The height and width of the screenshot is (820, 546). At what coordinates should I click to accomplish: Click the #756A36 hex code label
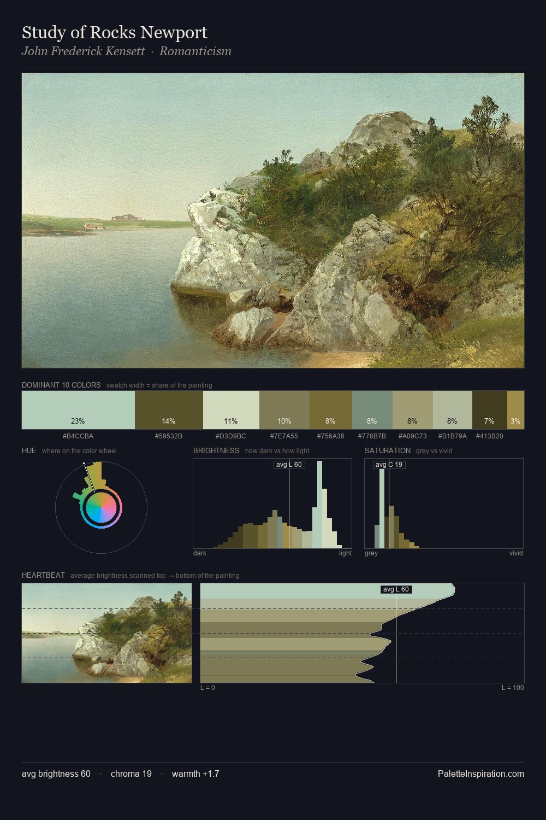pyautogui.click(x=331, y=436)
